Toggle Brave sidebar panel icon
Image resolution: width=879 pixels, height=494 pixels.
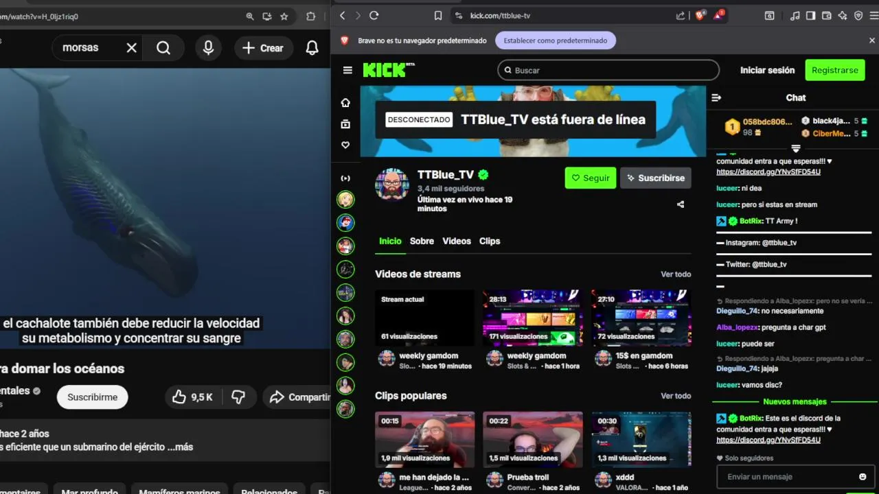tap(811, 15)
